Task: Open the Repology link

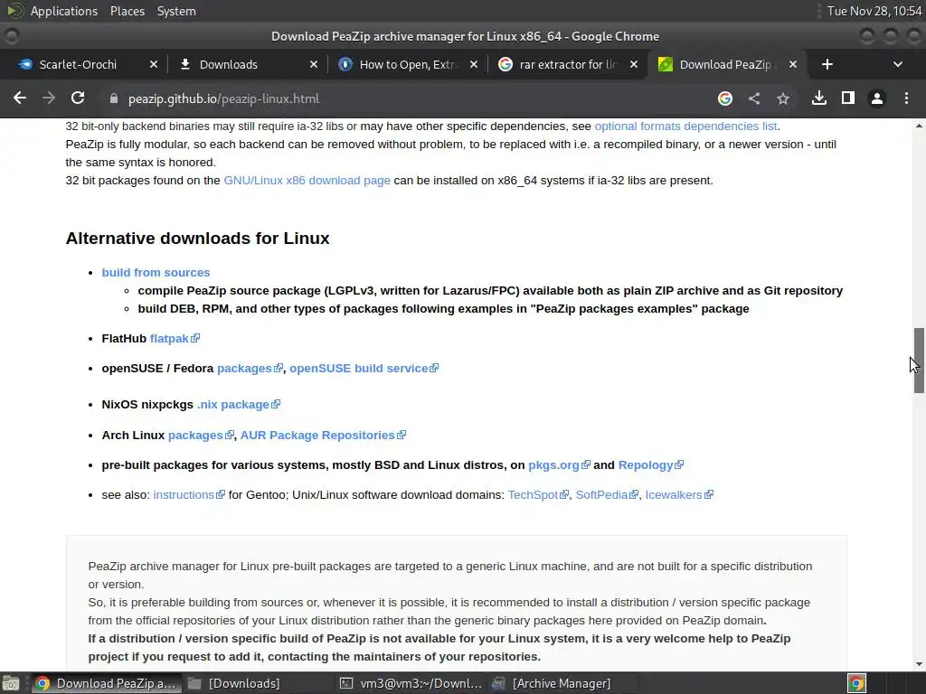Action: click(651, 465)
